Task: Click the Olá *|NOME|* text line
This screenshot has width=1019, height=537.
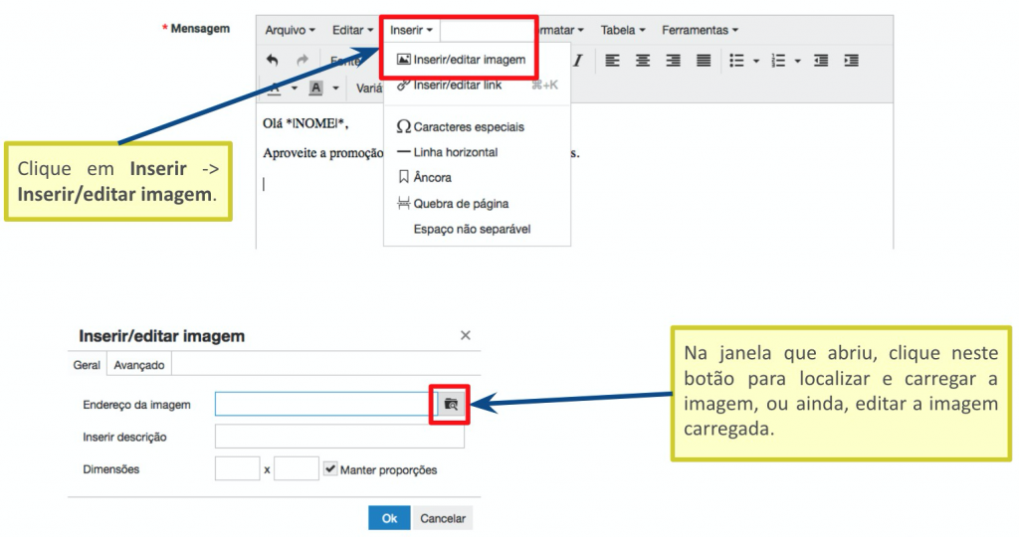Action: click(306, 123)
